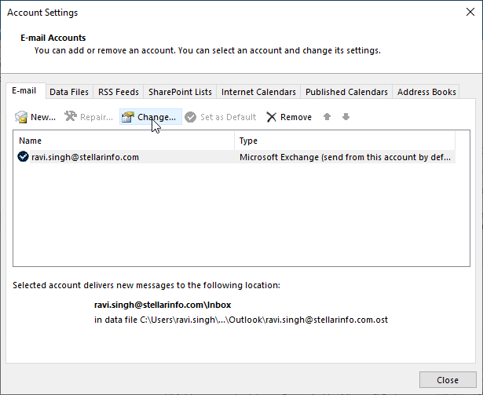
Task: Click the Repair... label
Action: 97,117
